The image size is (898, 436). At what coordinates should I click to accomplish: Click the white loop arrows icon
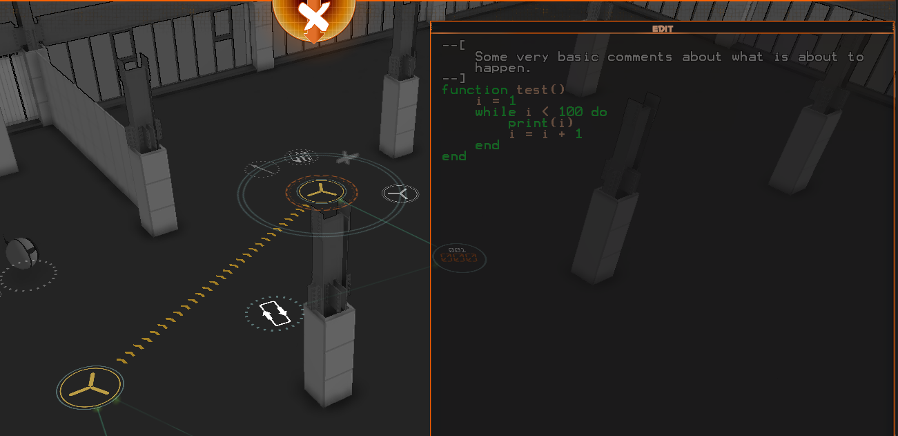coord(274,314)
